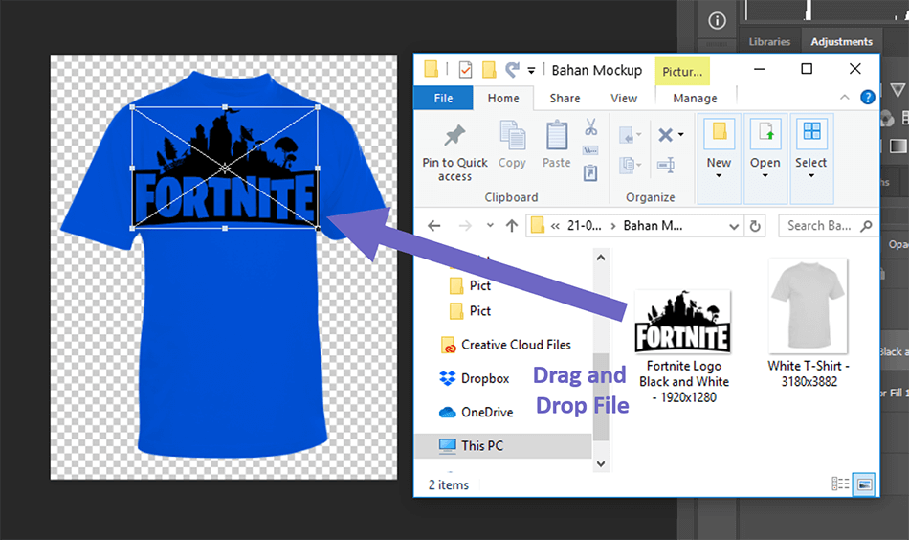Screen dimensions: 909x540
Task: Click the Up one level arrow
Action: [511, 226]
